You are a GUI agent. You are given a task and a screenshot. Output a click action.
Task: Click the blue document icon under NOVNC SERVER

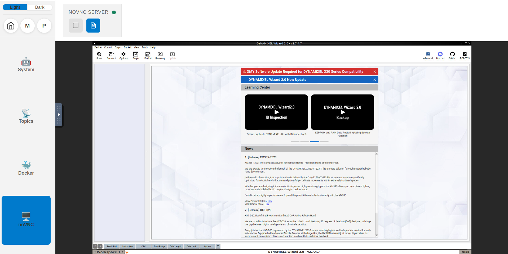[x=93, y=25]
